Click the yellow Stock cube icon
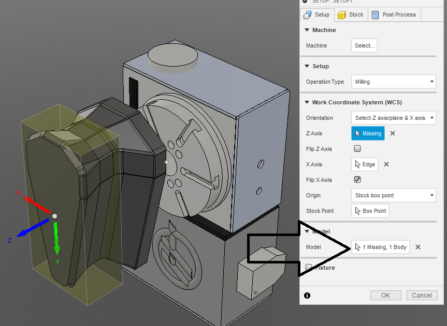447x326 pixels. 340,14
